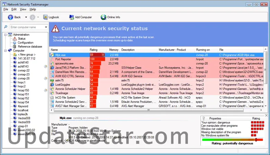Click the potentially dangerous rating gauge
This screenshot has height=155, width=270.
(233, 140)
